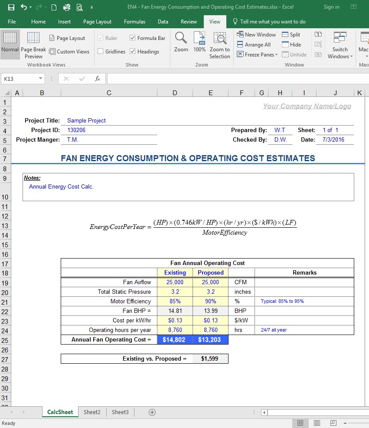Select the Page Layout view button

[67, 38]
